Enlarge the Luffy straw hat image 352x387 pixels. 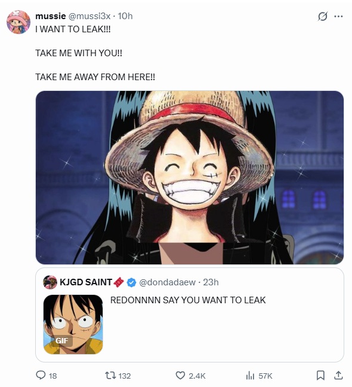click(190, 178)
